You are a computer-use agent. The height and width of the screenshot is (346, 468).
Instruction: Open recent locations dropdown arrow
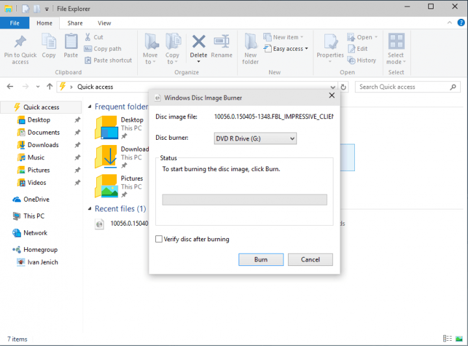point(38,87)
